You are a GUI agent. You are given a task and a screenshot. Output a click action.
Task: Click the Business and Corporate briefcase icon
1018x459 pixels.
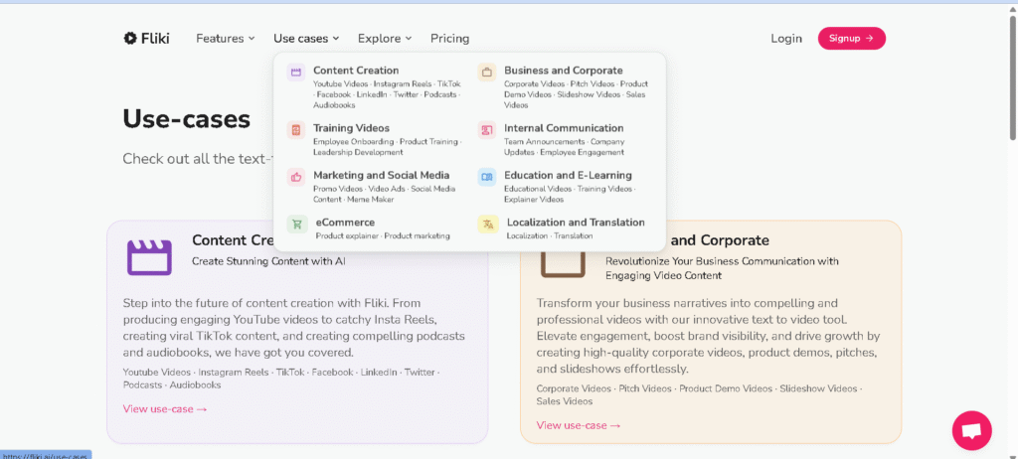[x=486, y=72]
